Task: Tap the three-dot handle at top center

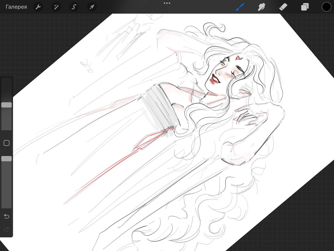Action: click(x=167, y=3)
